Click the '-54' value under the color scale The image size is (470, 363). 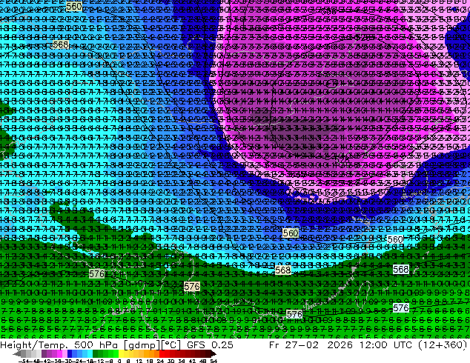coord(24,361)
